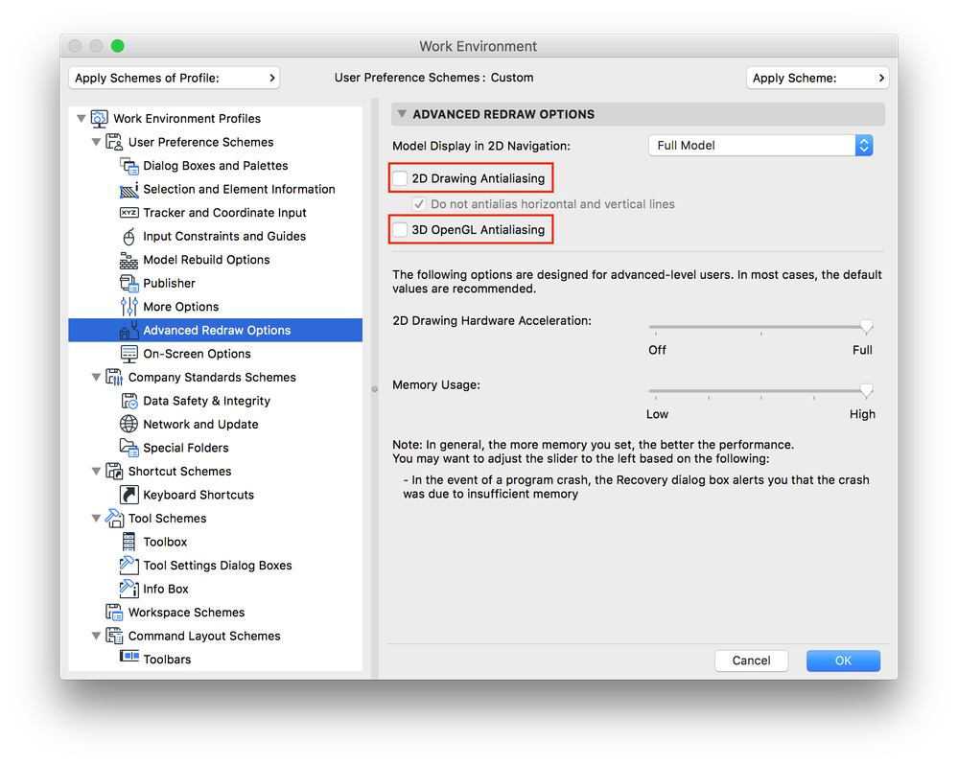This screenshot has width=958, height=765.
Task: Click the Cancel button
Action: click(x=752, y=661)
